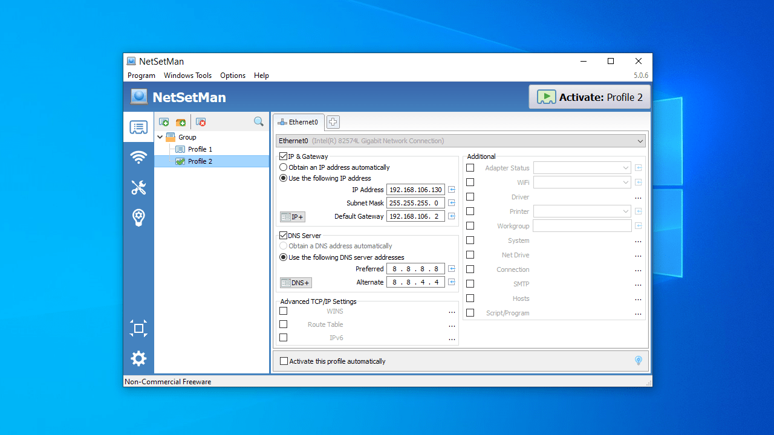Viewport: 774px width, 435px height.
Task: Open the Help menu
Action: click(261, 76)
